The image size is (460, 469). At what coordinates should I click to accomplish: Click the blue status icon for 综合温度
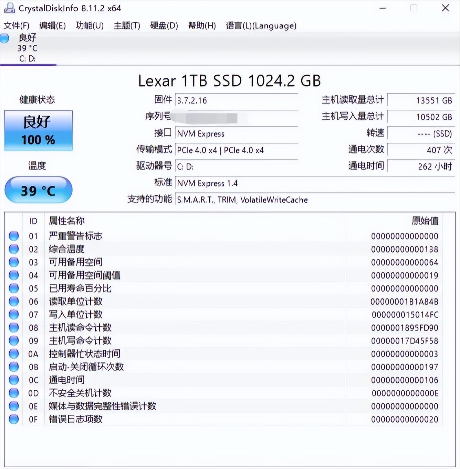(14, 249)
